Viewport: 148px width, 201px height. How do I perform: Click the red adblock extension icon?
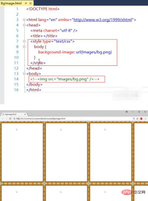141,119
